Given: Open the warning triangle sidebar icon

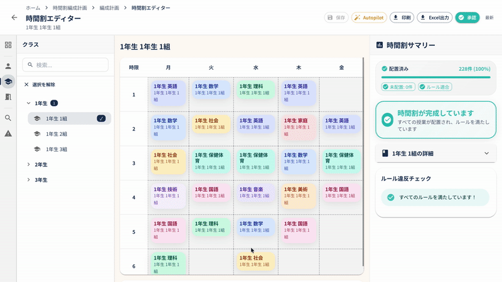Looking at the screenshot, I should pos(8,133).
